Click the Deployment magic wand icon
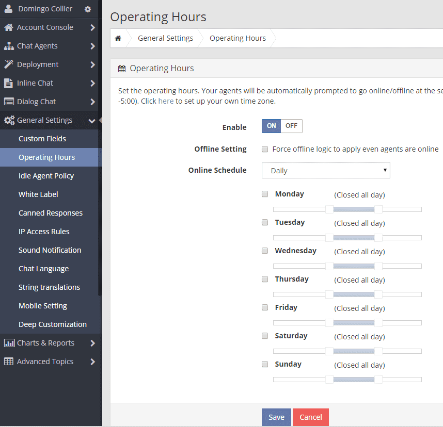Screen dimensions: 443x427 pos(9,64)
